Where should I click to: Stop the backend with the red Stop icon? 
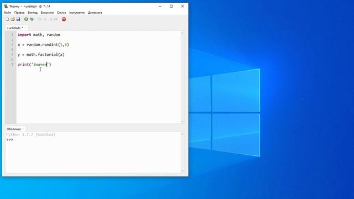tap(64, 19)
